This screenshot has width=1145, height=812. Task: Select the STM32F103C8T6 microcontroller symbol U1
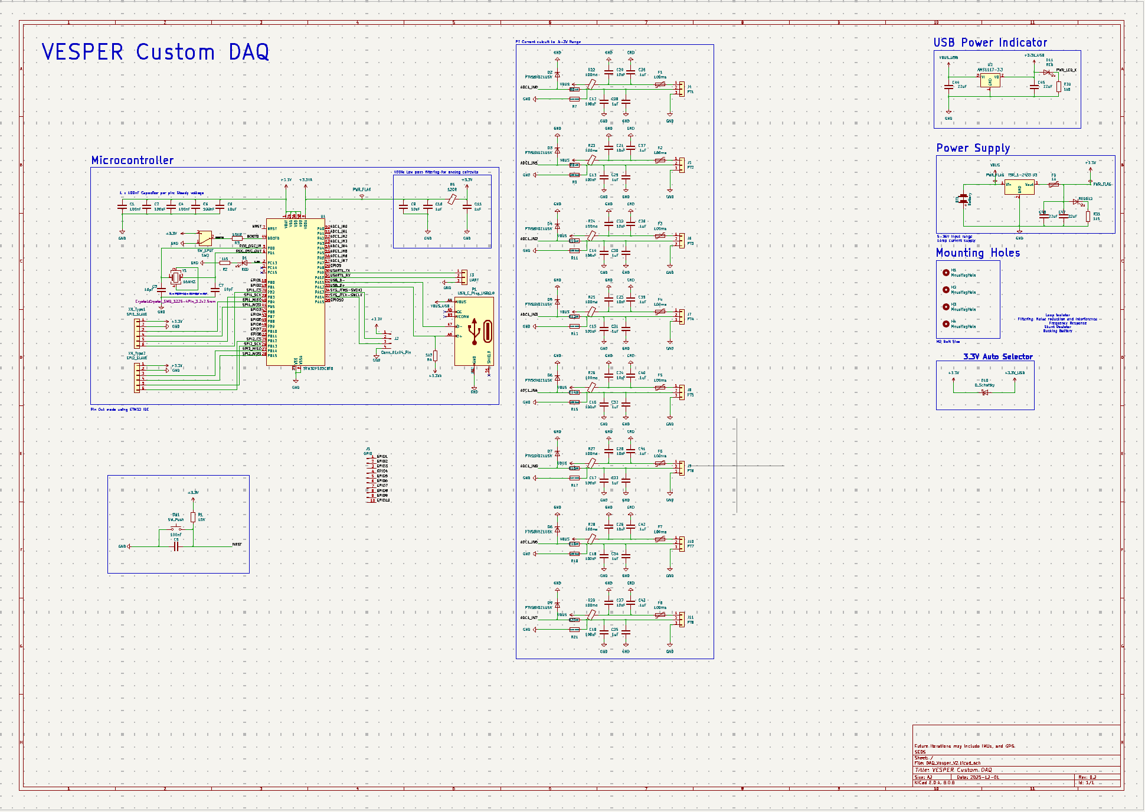coord(295,292)
